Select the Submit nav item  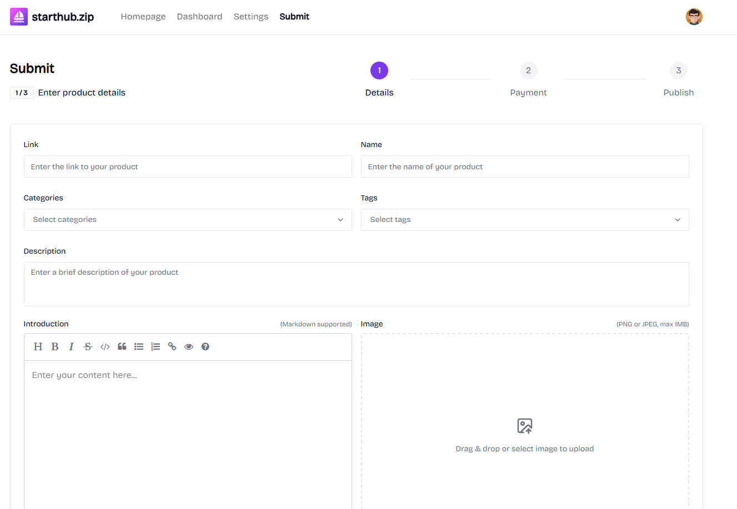click(294, 17)
